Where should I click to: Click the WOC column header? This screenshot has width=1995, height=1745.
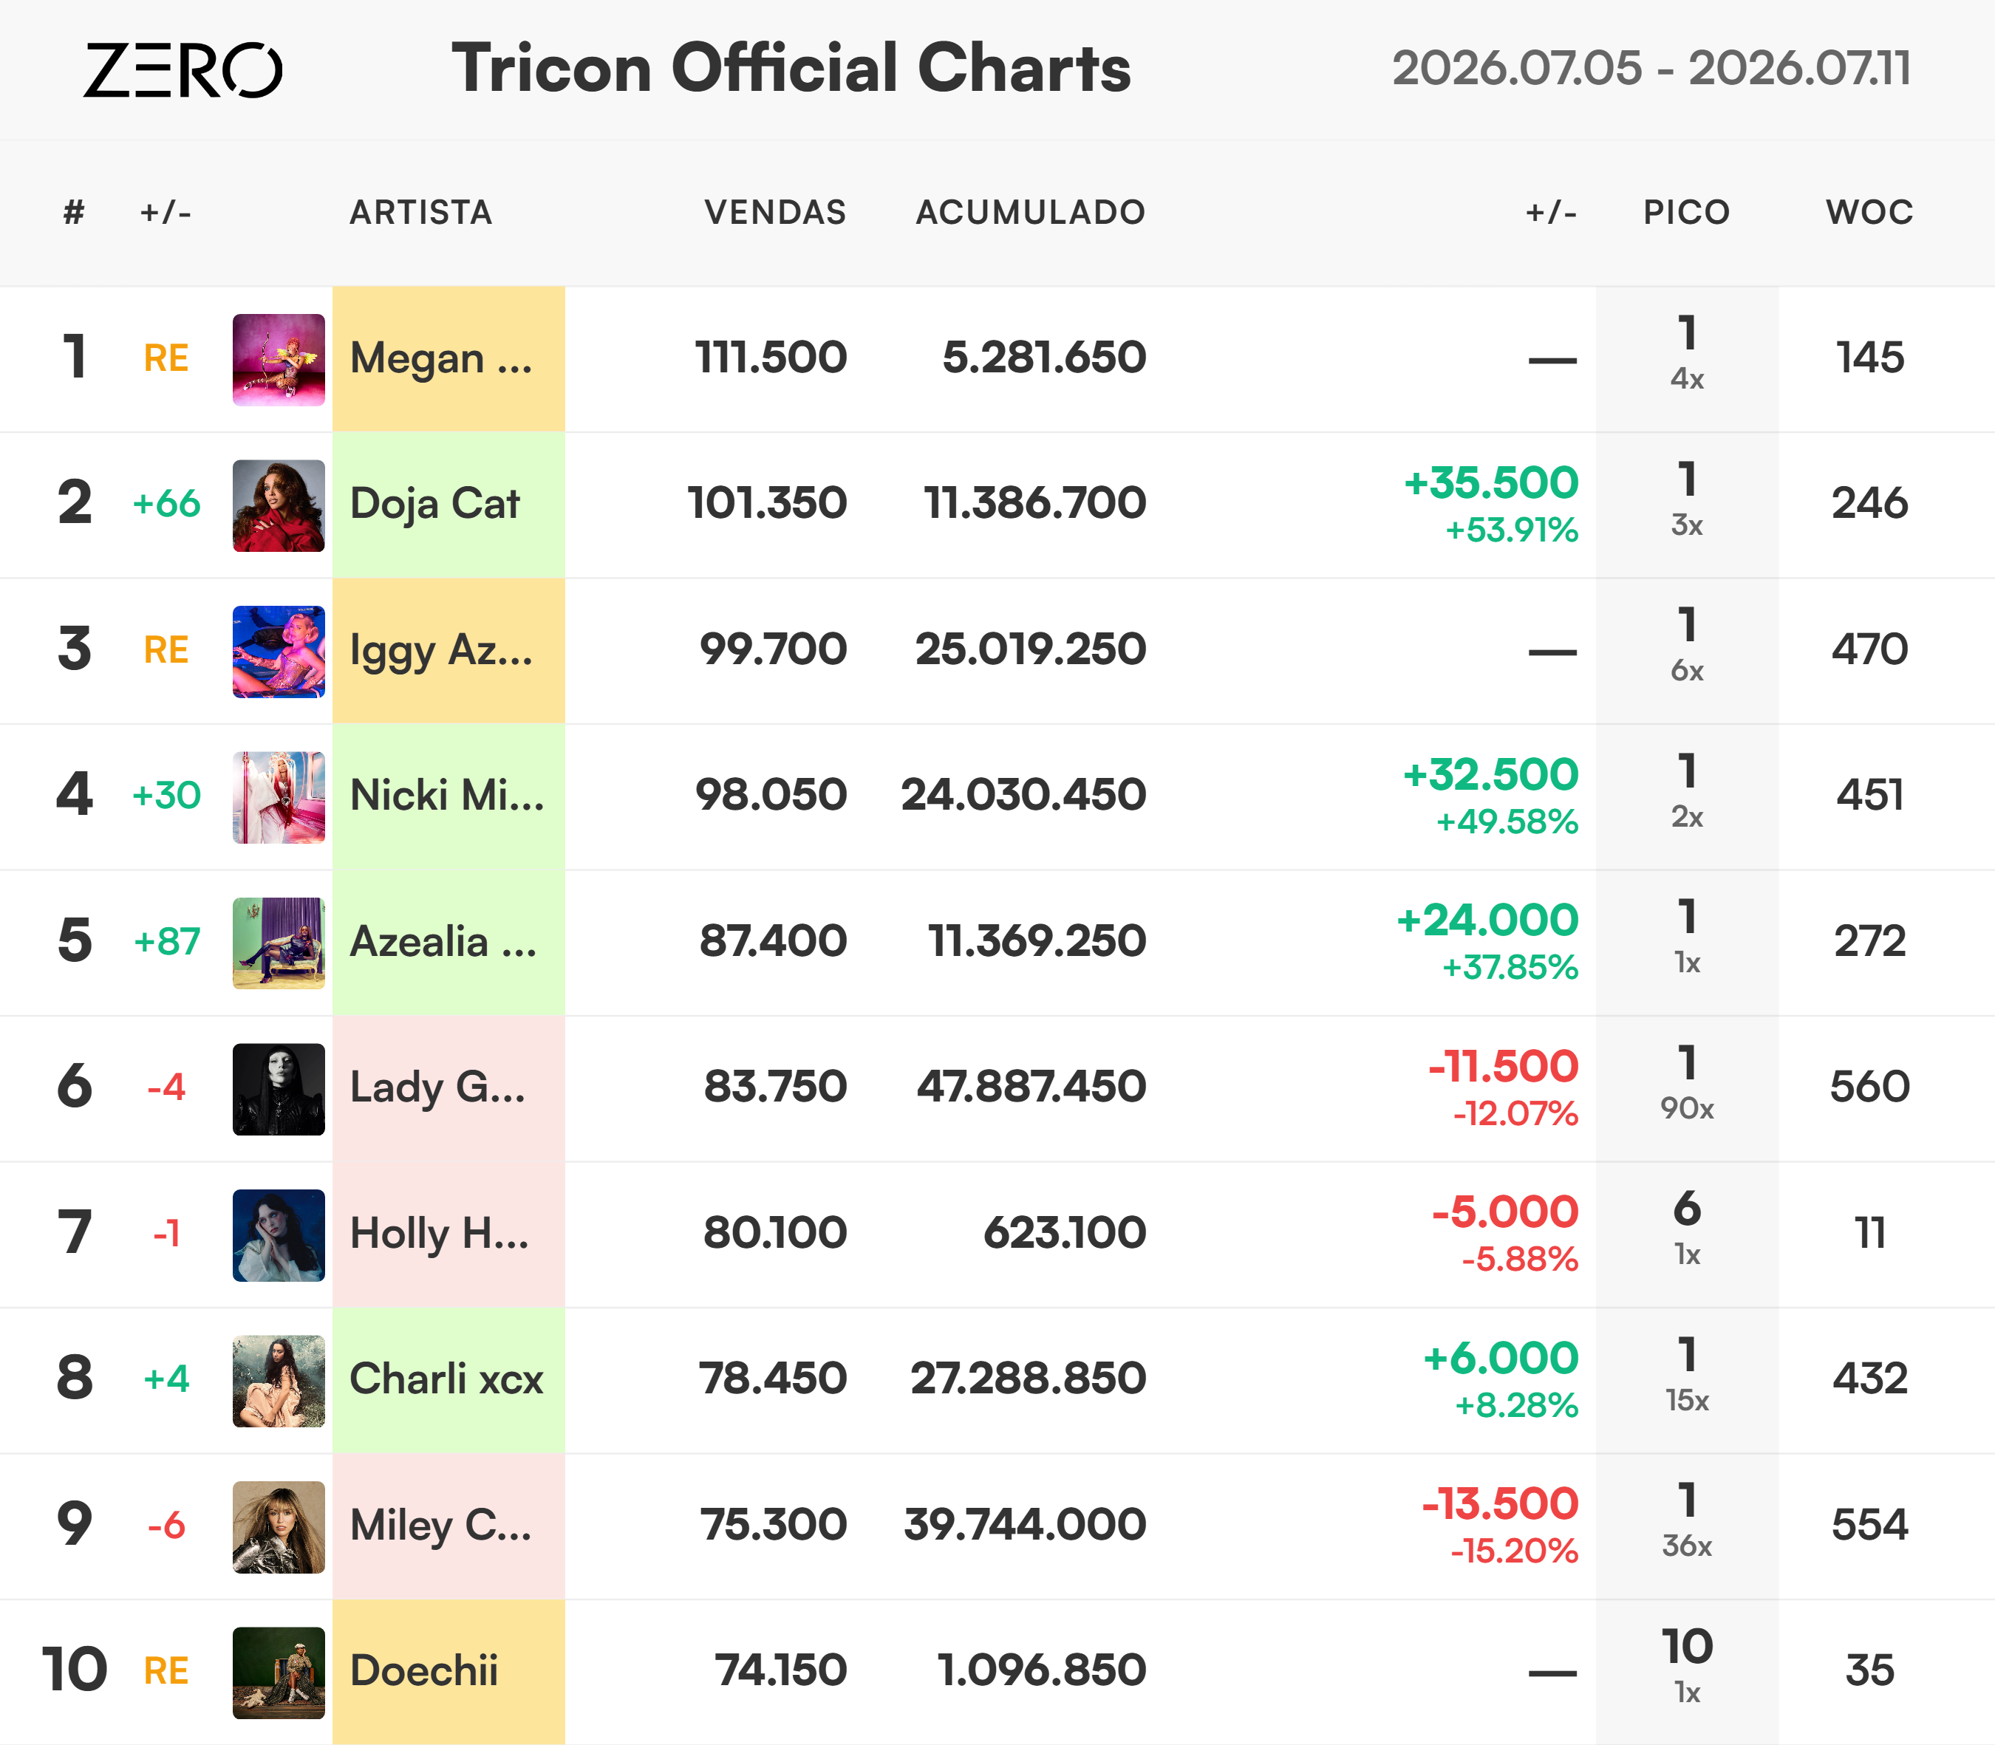pyautogui.click(x=1869, y=212)
